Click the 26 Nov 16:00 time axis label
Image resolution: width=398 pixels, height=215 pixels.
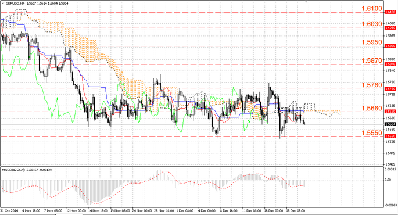click(164, 211)
